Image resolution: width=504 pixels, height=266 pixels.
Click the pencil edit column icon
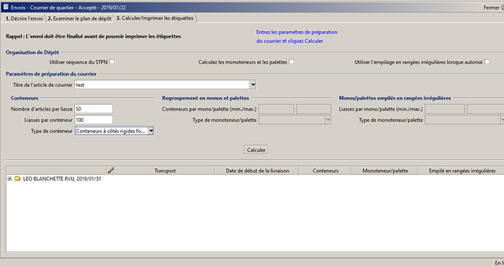pos(111,170)
